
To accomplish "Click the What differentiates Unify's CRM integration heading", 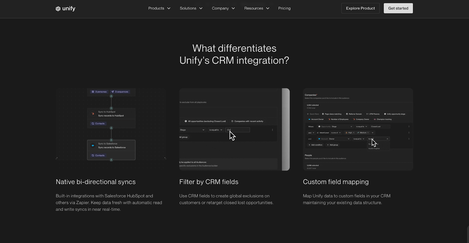I will point(234,54).
